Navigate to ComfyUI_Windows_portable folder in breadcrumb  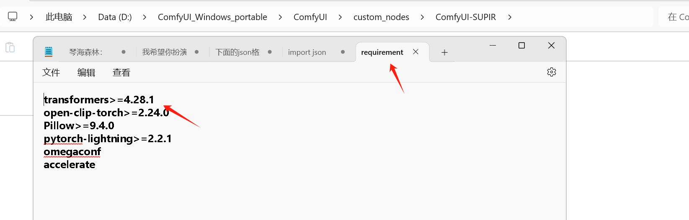(212, 17)
